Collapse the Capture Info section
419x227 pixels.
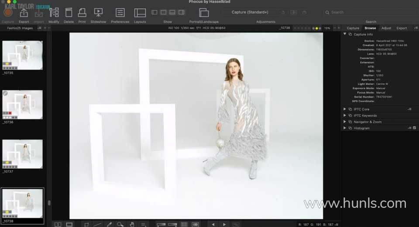tap(345, 34)
